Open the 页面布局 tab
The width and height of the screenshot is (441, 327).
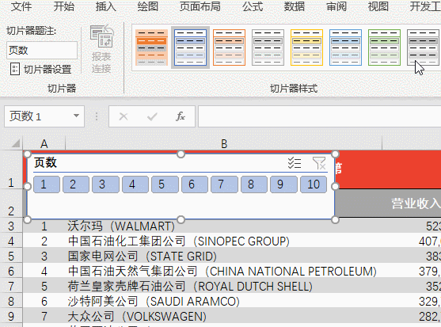[200, 6]
